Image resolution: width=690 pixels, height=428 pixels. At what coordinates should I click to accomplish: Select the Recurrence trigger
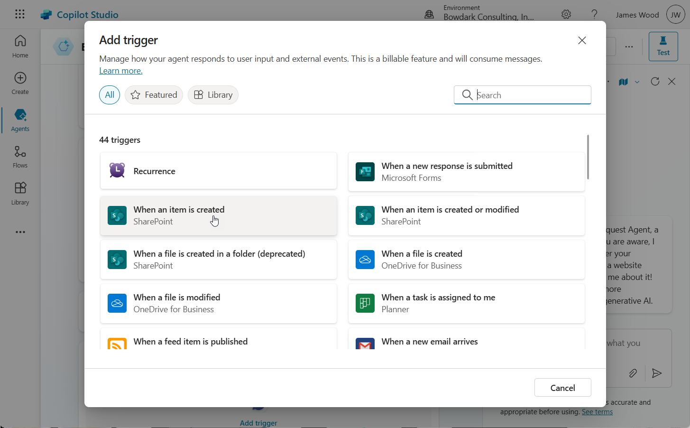click(x=219, y=171)
